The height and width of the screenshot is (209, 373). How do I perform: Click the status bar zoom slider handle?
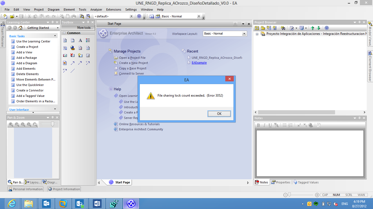pos(289,195)
